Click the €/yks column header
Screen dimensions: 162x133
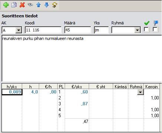tap(77, 86)
